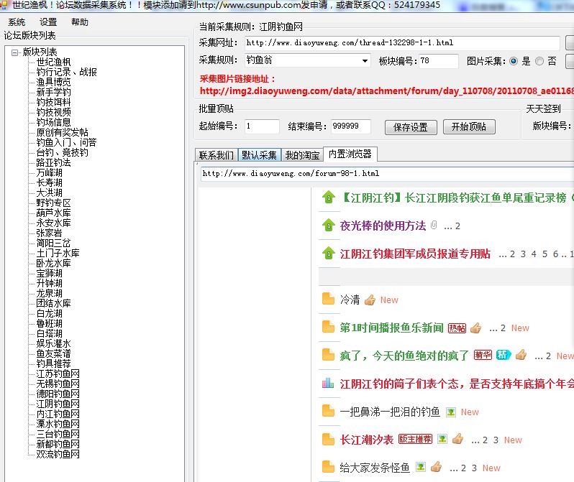The width and height of the screenshot is (574, 482).
Task: Select 否 radio for 图片采集
Action: [539, 61]
